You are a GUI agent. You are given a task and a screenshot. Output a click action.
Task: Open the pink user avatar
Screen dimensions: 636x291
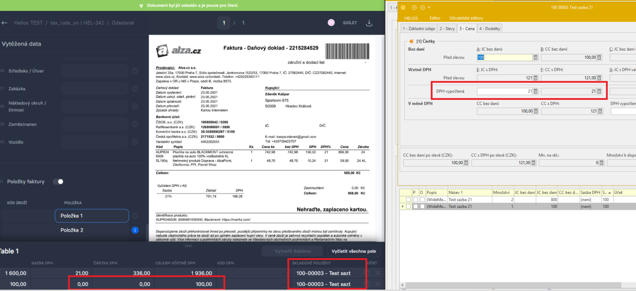331,23
